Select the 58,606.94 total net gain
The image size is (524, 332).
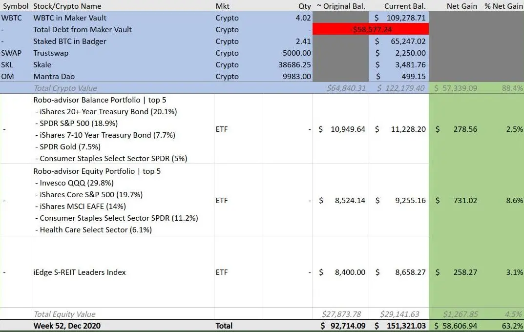(455, 326)
